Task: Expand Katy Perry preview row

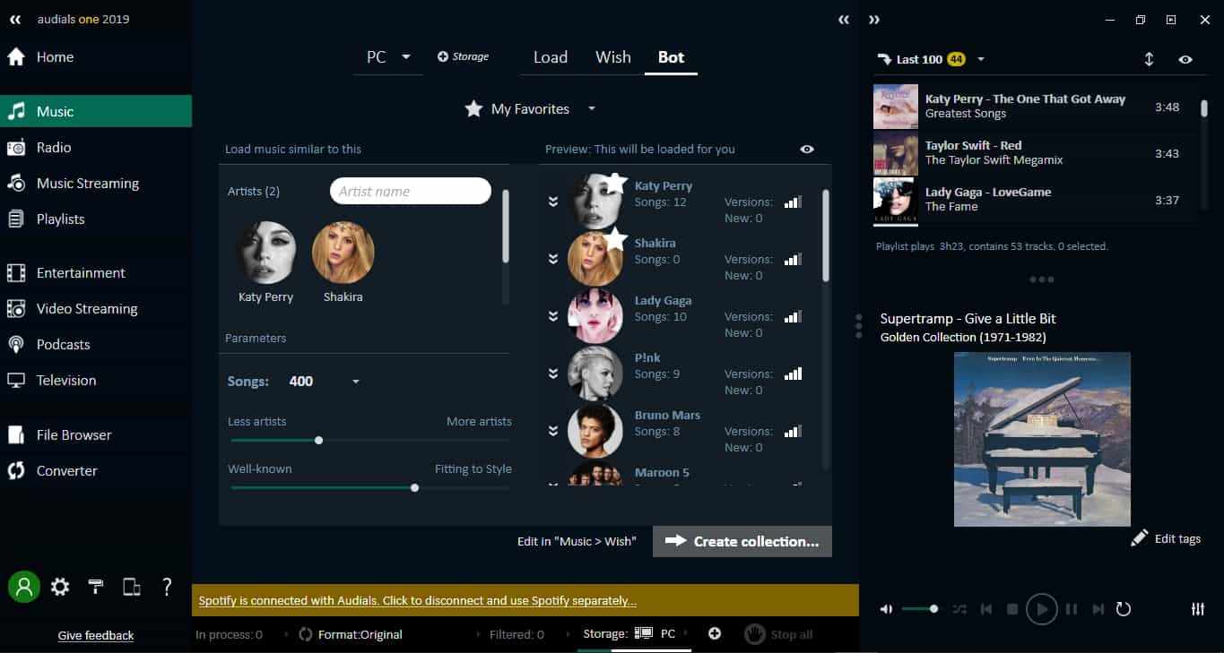Action: pyautogui.click(x=553, y=202)
